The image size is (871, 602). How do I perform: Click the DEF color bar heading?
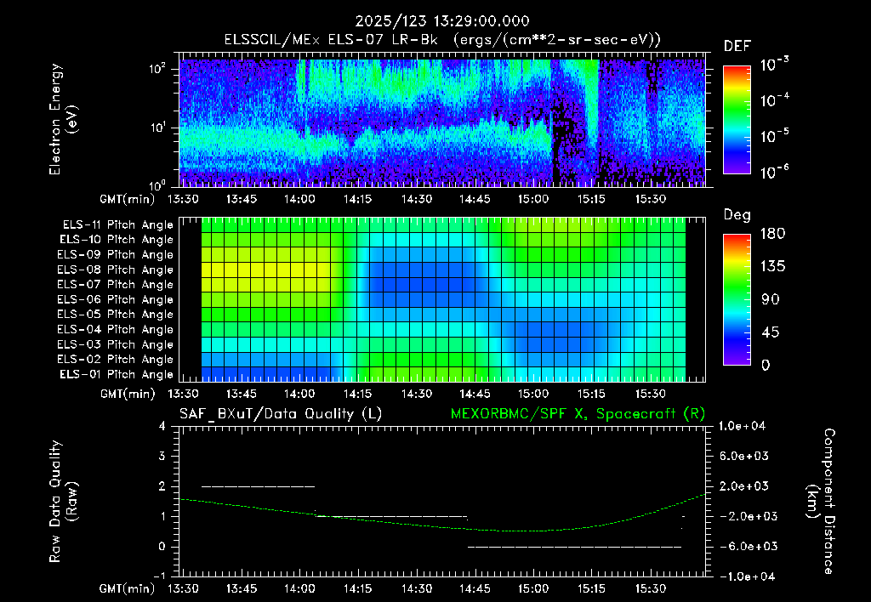pyautogui.click(x=737, y=46)
